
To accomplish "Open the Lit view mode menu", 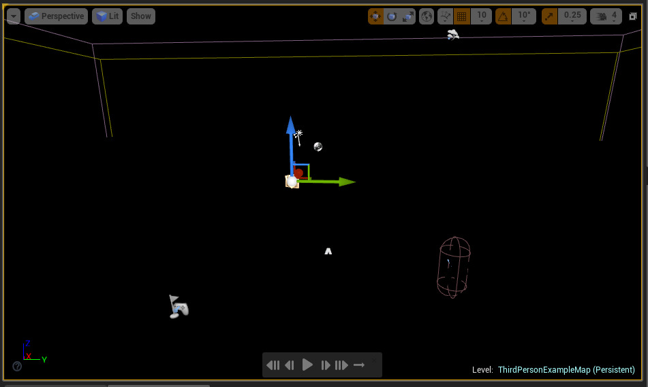I will (107, 16).
